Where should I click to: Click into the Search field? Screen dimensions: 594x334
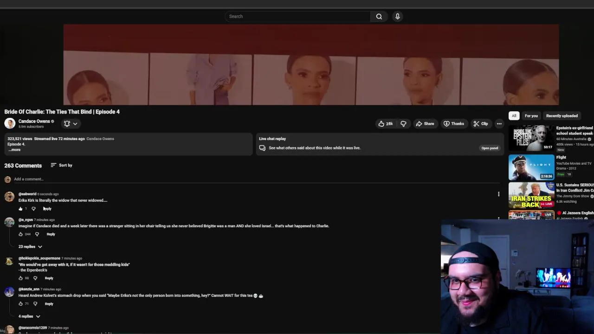coord(298,17)
